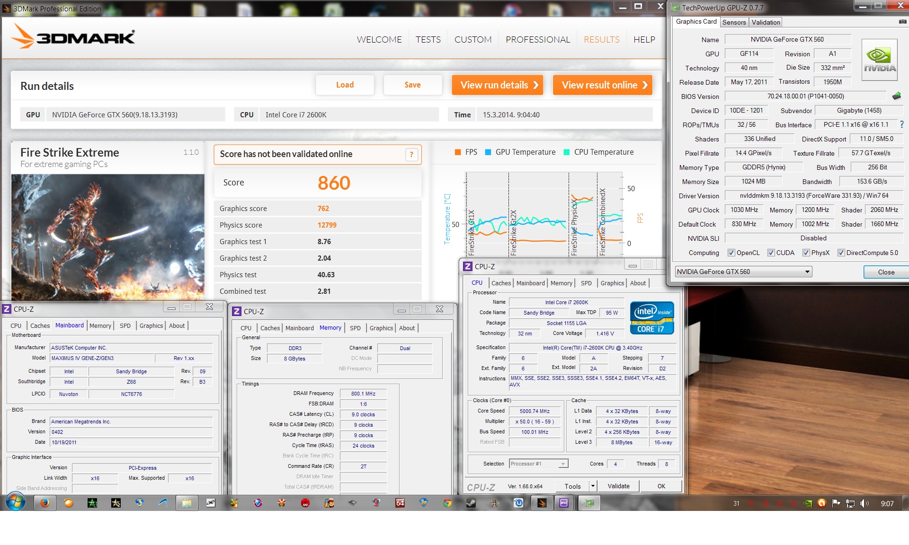This screenshot has height=545, width=909.
Task: Click the red 64 taskbar icon
Action: pyautogui.click(x=400, y=503)
